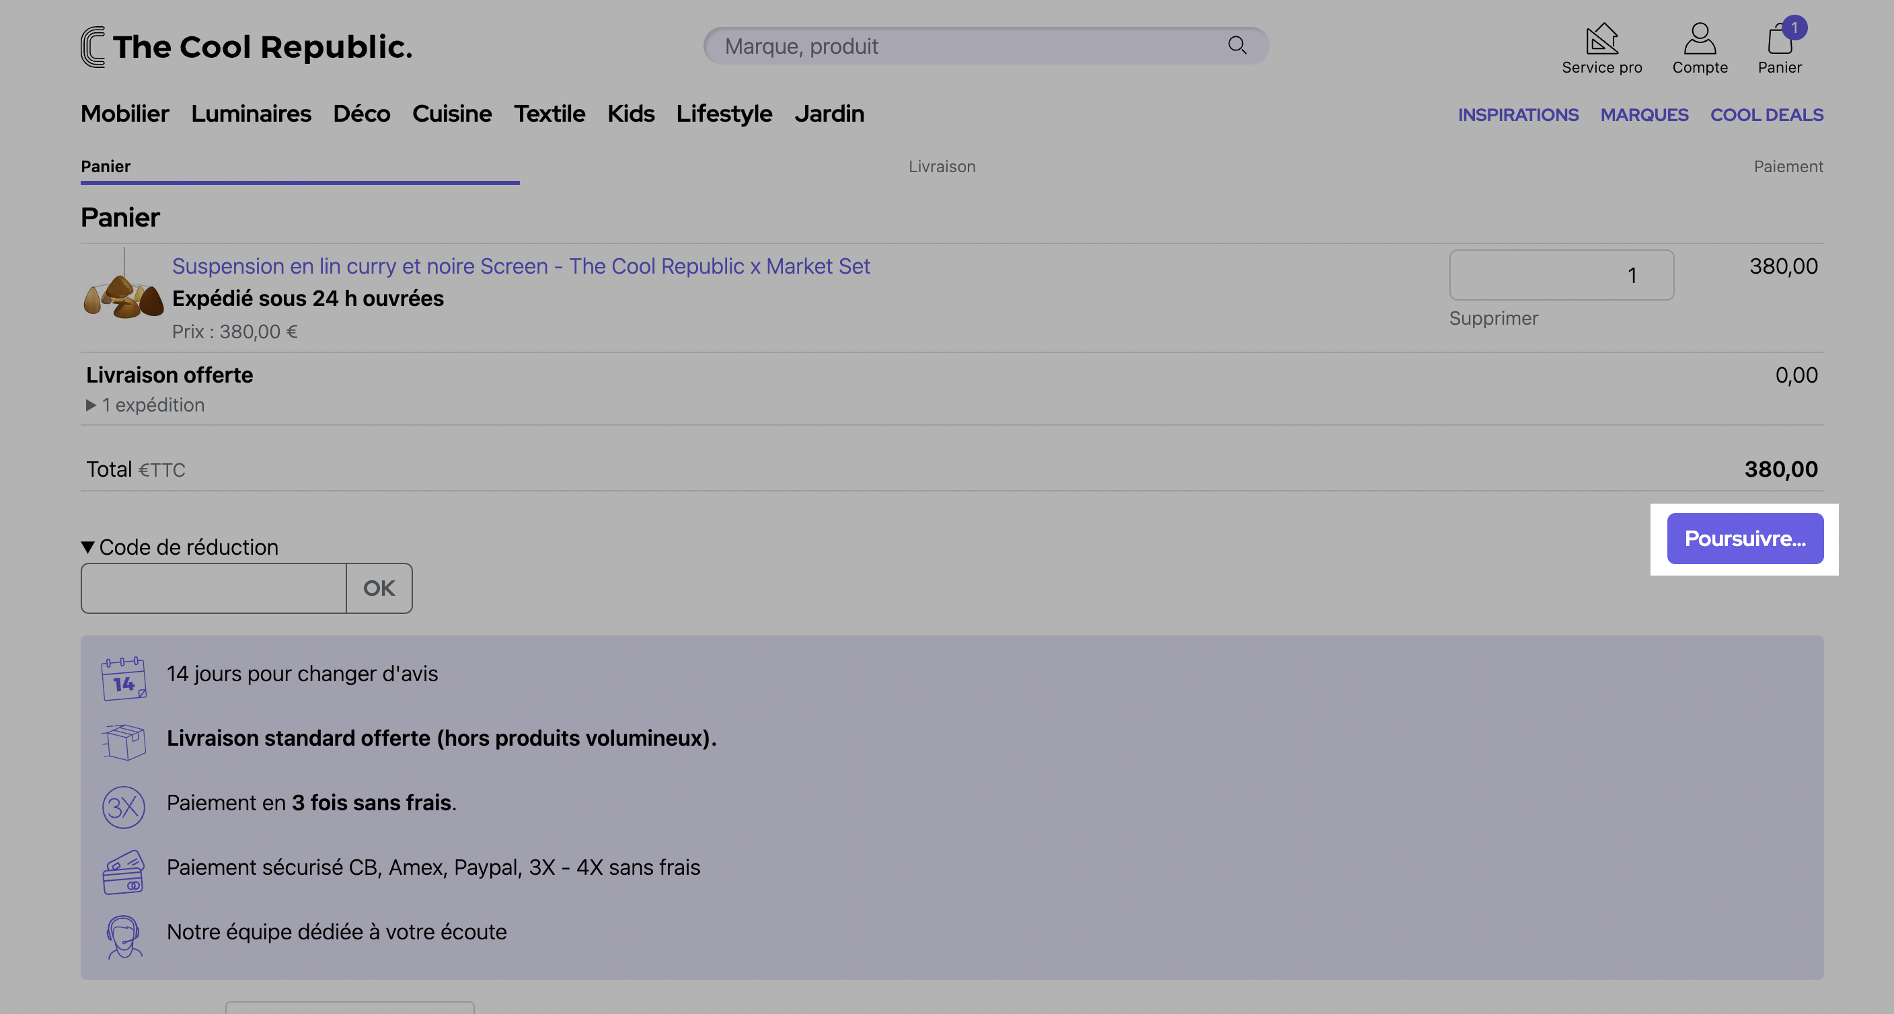1894x1014 pixels.
Task: Click the 14-day calendar icon
Action: coord(124,678)
